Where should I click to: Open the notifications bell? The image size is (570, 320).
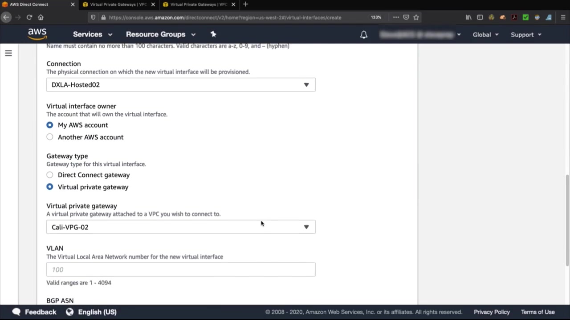[364, 35]
